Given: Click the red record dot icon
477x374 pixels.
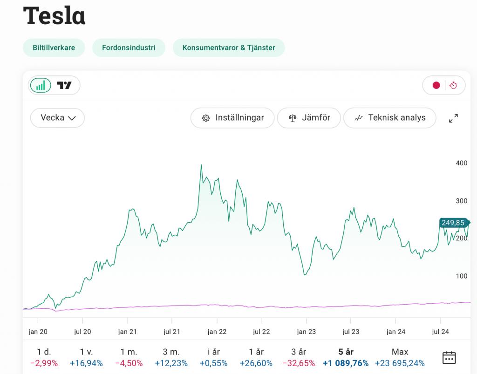Looking at the screenshot, I should point(436,85).
